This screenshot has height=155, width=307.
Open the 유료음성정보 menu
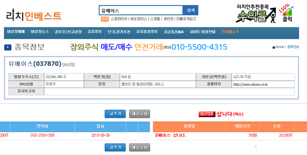(x=147, y=31)
